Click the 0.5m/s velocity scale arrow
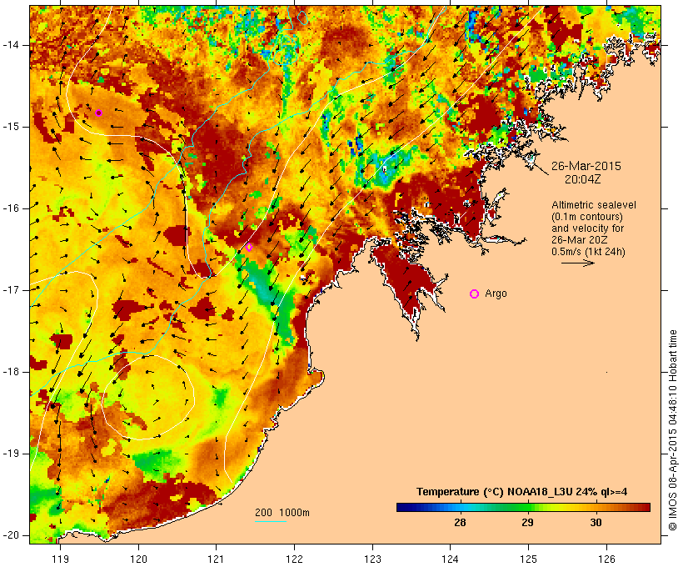Screen dimensions: 683x567 (577, 263)
